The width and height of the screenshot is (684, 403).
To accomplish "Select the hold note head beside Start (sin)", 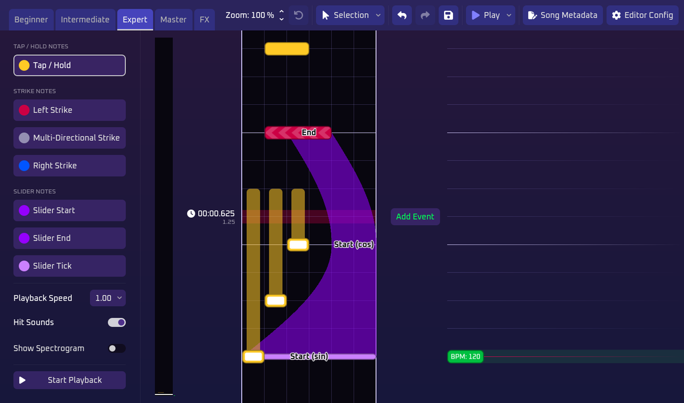I will 253,357.
